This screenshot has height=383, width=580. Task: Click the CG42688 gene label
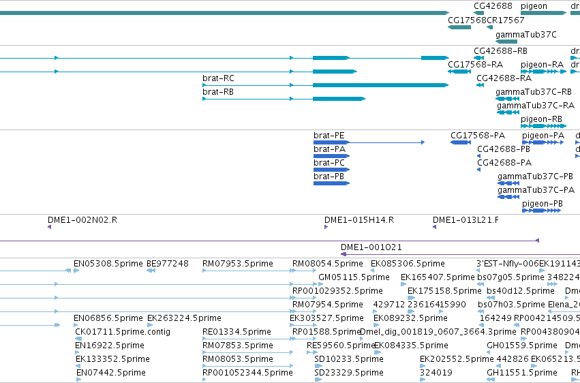[493, 6]
